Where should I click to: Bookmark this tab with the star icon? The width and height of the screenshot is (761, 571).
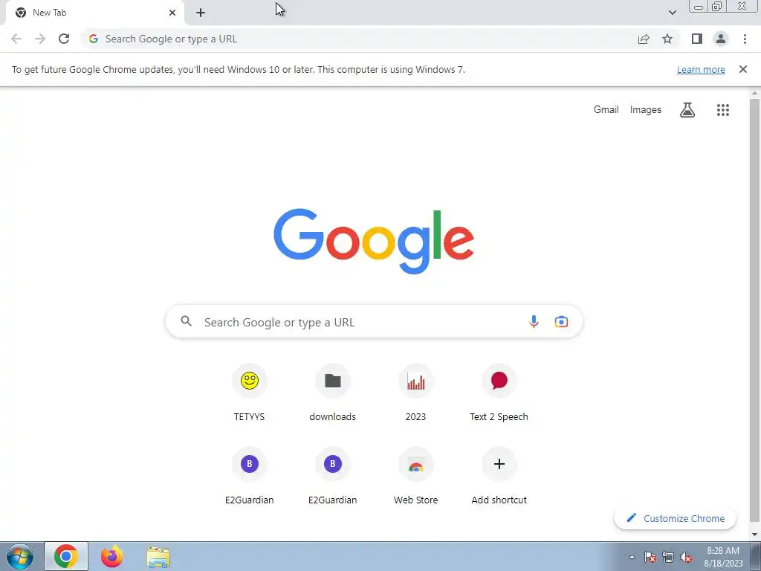668,39
